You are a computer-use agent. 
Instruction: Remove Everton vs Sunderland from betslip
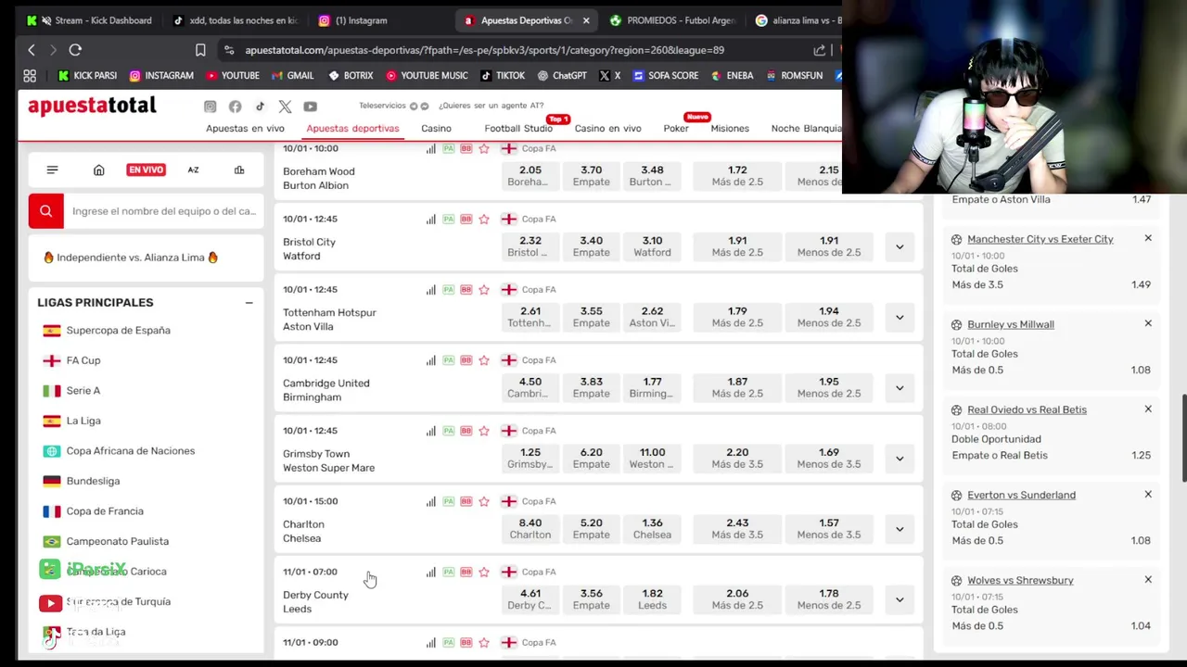pyautogui.click(x=1148, y=494)
